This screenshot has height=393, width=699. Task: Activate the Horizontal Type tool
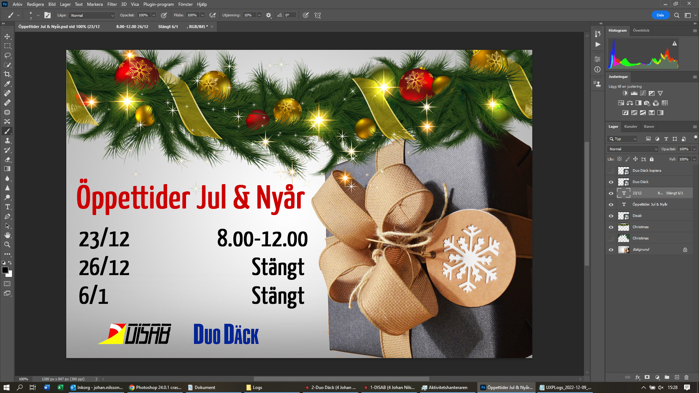click(7, 207)
